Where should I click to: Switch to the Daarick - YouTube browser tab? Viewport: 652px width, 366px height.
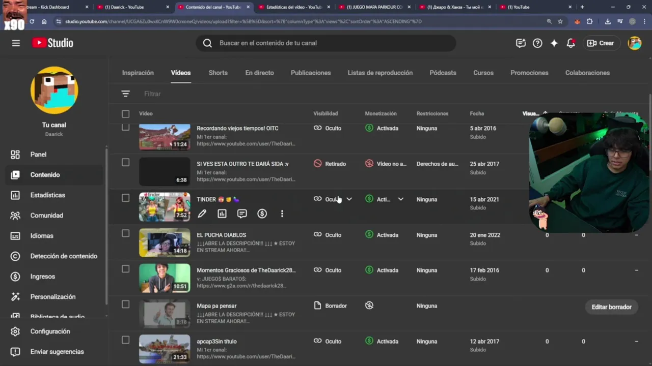(133, 7)
